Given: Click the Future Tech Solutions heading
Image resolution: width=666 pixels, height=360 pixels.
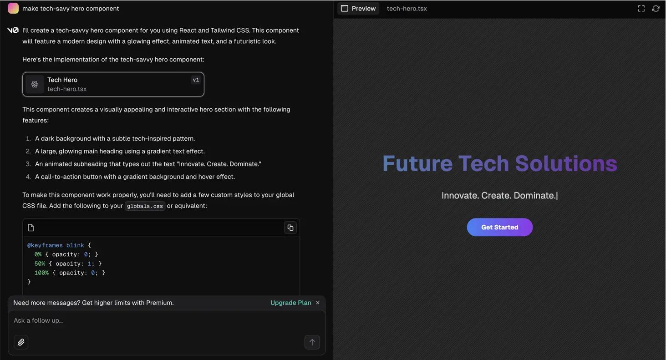Looking at the screenshot, I should 499,163.
